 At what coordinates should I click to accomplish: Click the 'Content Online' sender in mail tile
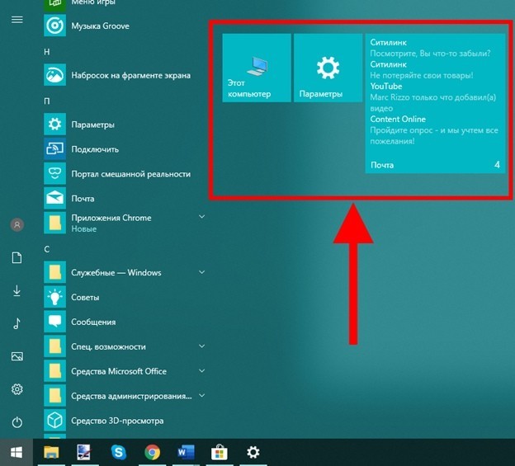tap(398, 119)
